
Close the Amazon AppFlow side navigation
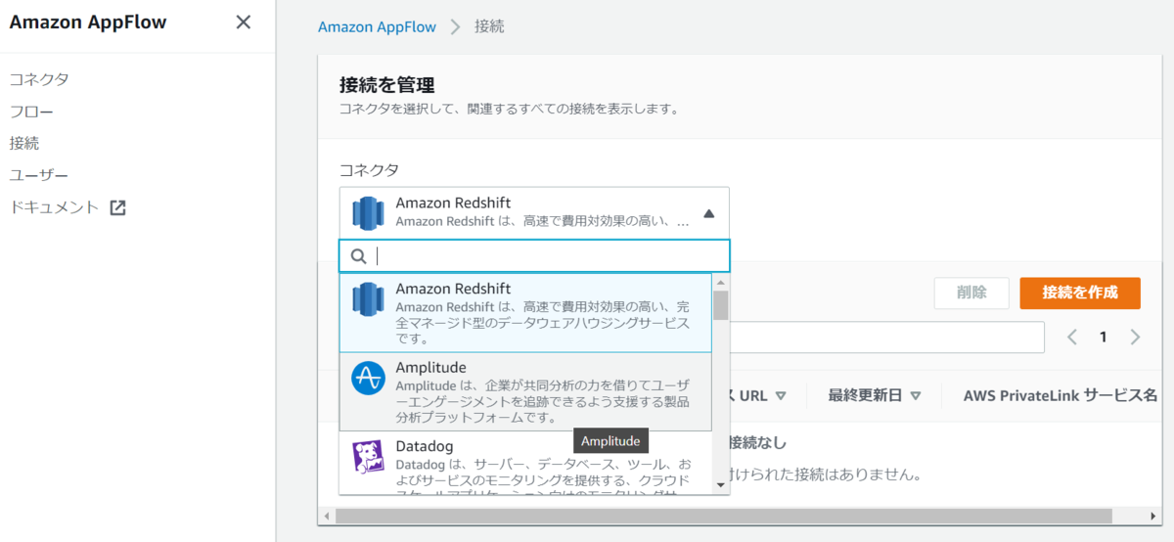click(x=244, y=23)
